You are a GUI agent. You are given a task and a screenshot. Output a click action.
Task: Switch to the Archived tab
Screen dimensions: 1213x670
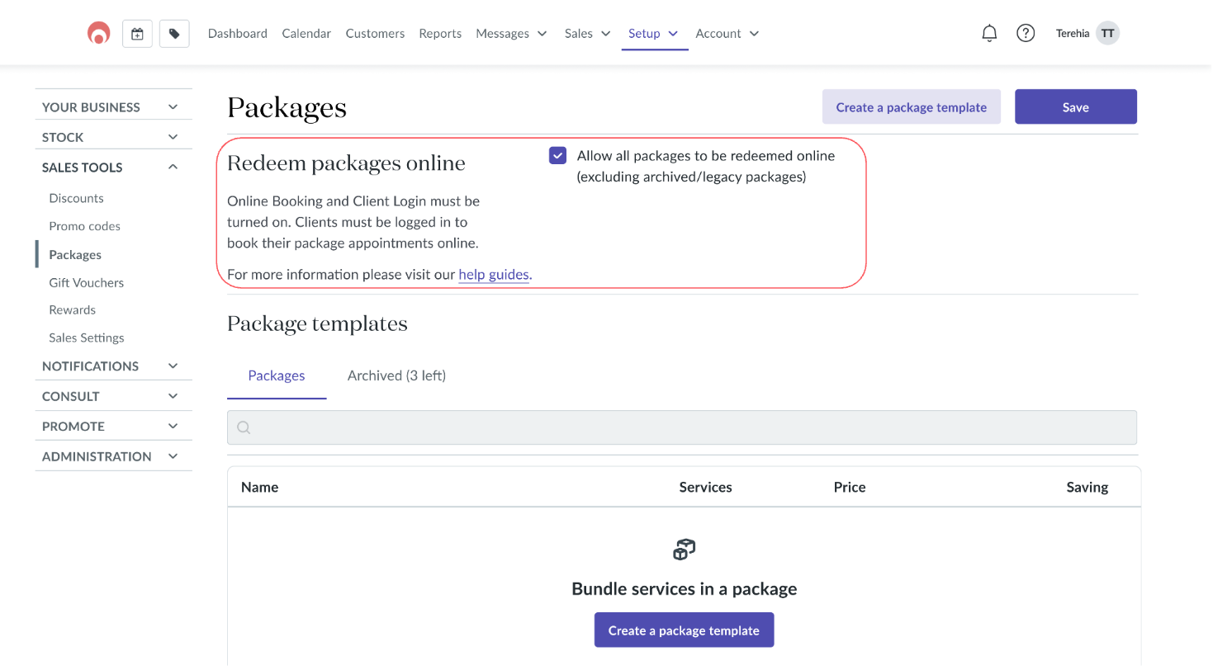click(396, 375)
